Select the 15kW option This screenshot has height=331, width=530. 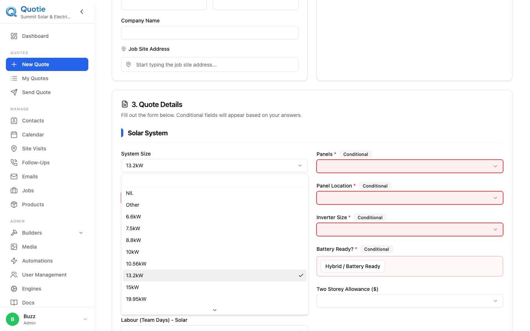215,287
